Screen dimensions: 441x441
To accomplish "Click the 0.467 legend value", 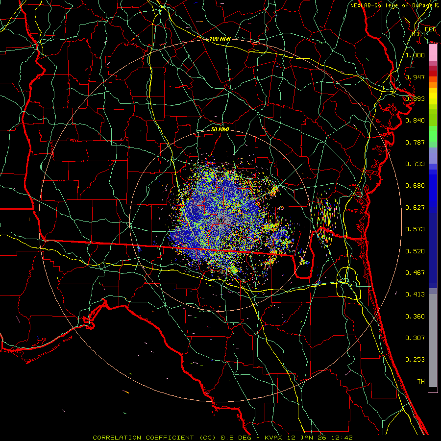I will [415, 273].
